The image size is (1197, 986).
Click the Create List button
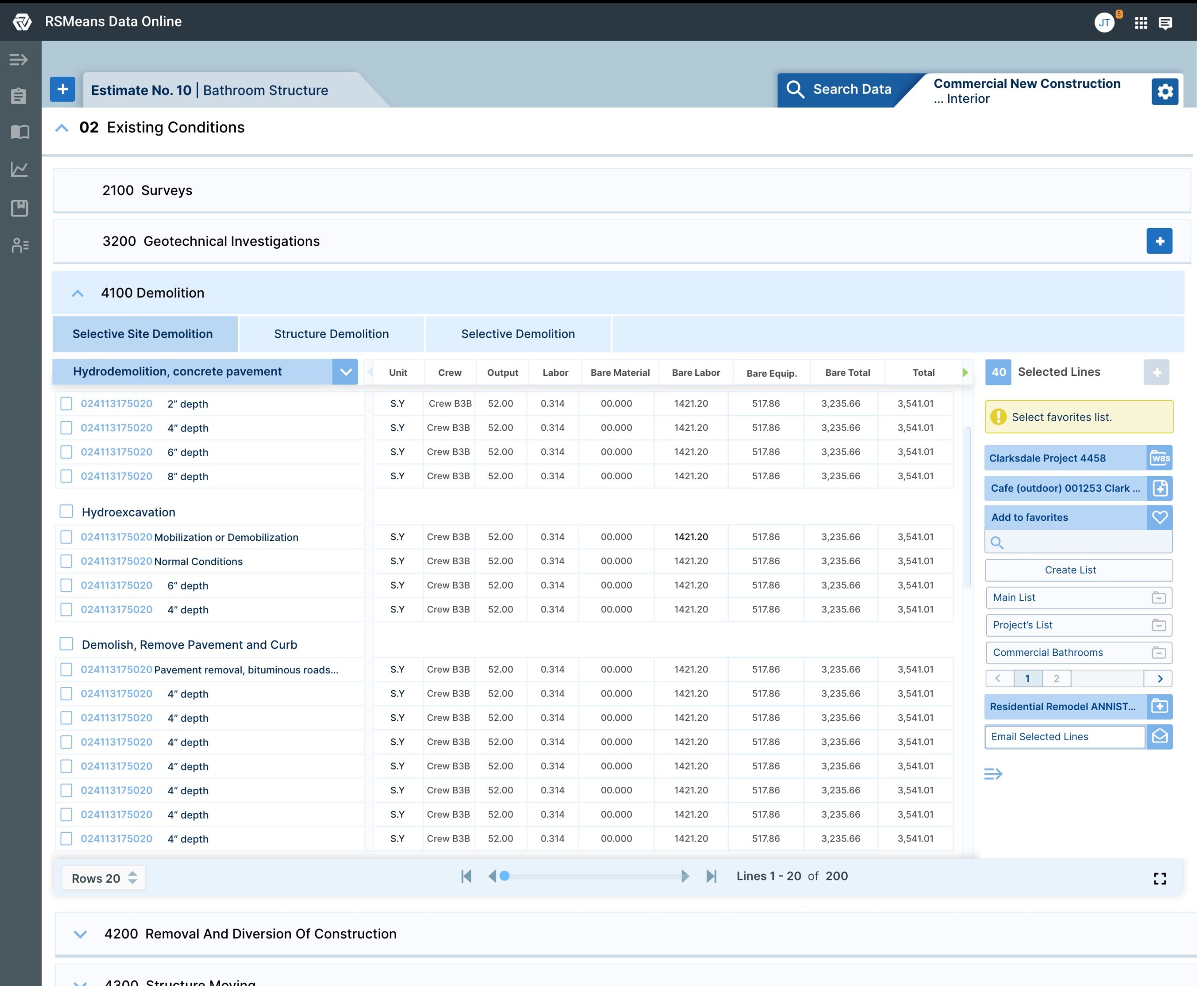point(1070,570)
